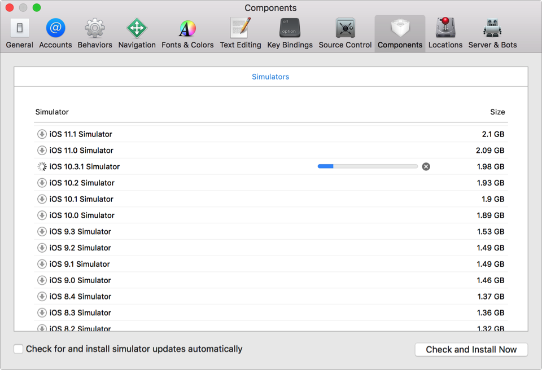The width and height of the screenshot is (542, 370).
Task: Open the Navigation preferences pane
Action: tap(137, 33)
